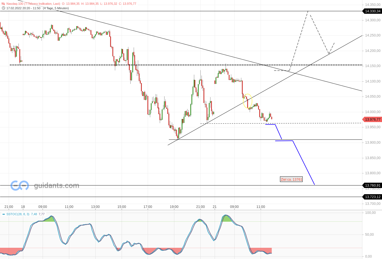Click the Ziel ca. 13761 target label
382x259 pixels.
[x=291, y=179]
